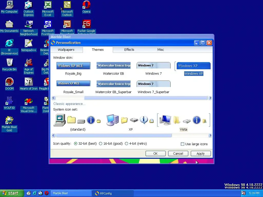The height and width of the screenshot is (197, 263).
Task: Launch Marble Blast Gold shortcut
Action: click(x=9, y=124)
